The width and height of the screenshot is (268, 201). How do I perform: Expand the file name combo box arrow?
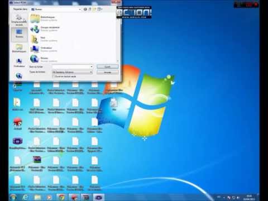92,66
